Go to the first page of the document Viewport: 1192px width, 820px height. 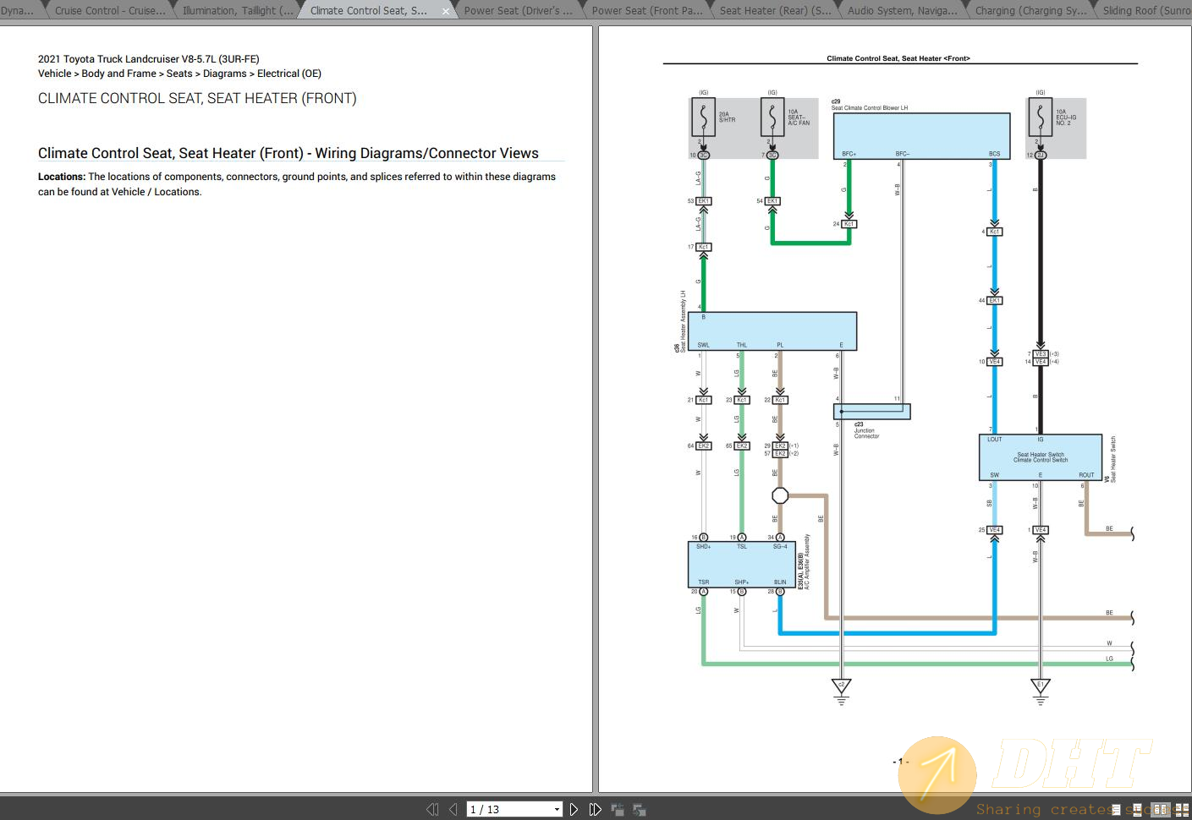[432, 809]
